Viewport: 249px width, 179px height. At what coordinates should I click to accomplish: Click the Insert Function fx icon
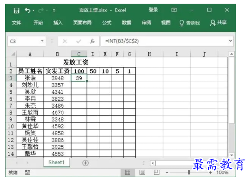pos(92,41)
